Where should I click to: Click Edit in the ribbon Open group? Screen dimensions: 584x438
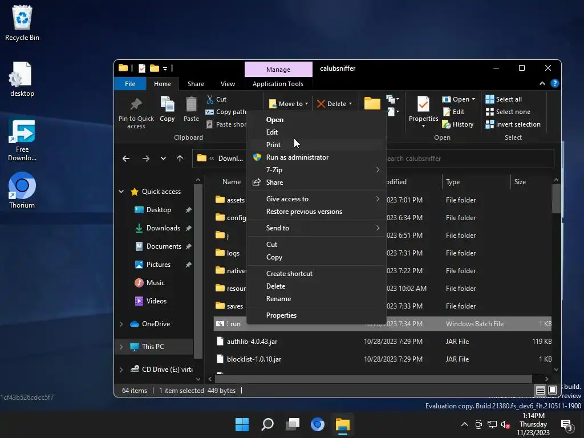[453, 112]
